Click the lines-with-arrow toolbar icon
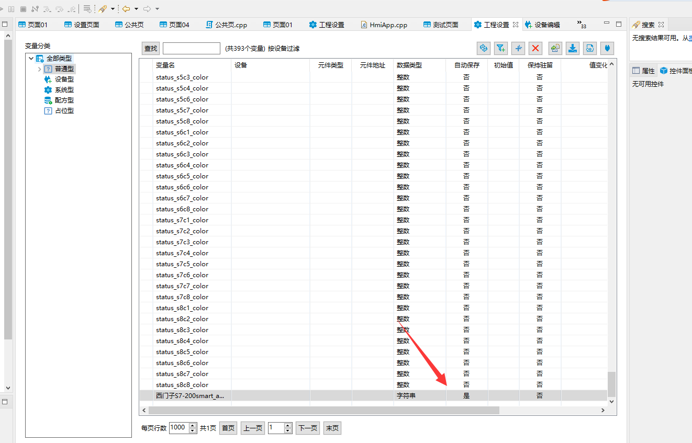Screen dimensions: 692x443 (87, 9)
